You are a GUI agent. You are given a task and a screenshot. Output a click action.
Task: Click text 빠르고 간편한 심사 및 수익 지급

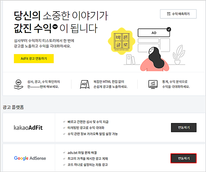[88, 122]
